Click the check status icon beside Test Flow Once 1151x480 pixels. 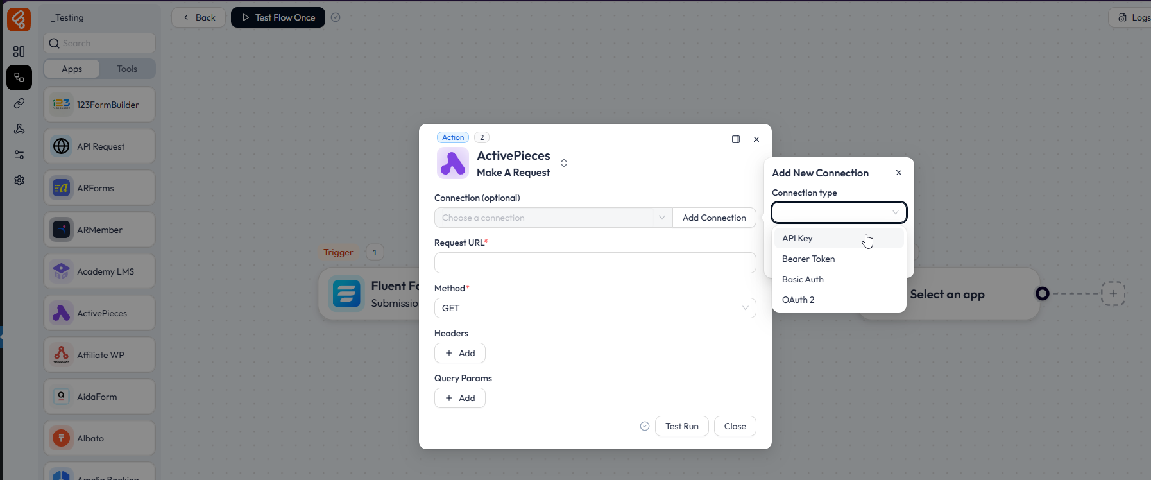pos(336,17)
